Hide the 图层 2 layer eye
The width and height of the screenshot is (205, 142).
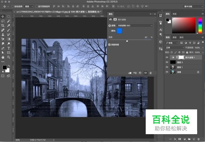pos(167,62)
